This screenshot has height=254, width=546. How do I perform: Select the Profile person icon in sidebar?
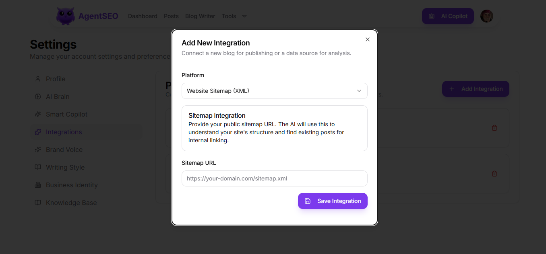tap(38, 79)
